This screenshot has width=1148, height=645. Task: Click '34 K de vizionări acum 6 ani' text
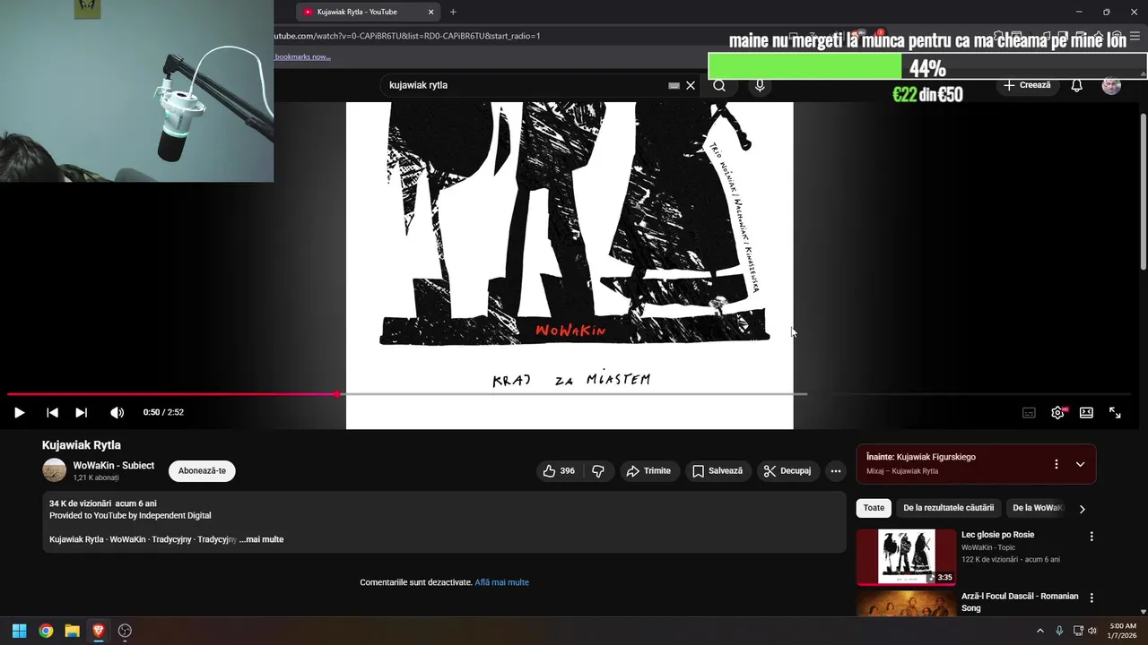[x=103, y=503]
